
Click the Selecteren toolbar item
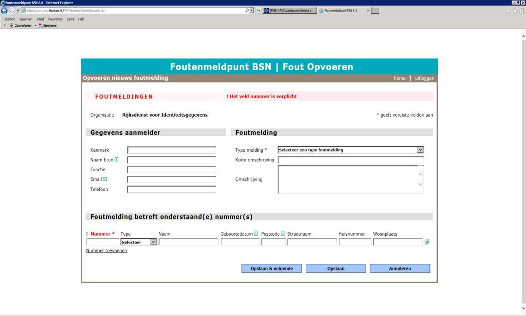(x=48, y=25)
